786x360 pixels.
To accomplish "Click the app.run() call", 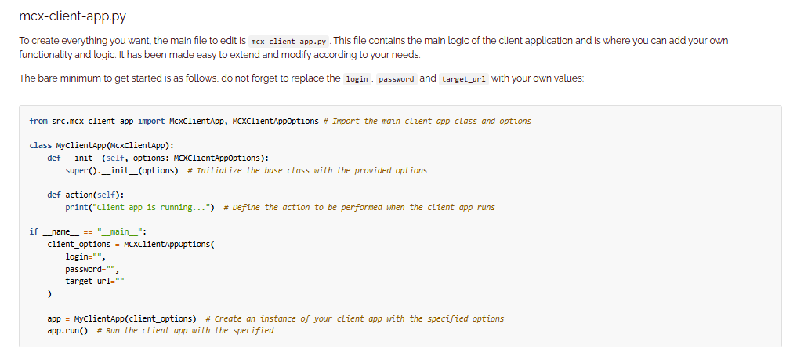I will 67,330.
